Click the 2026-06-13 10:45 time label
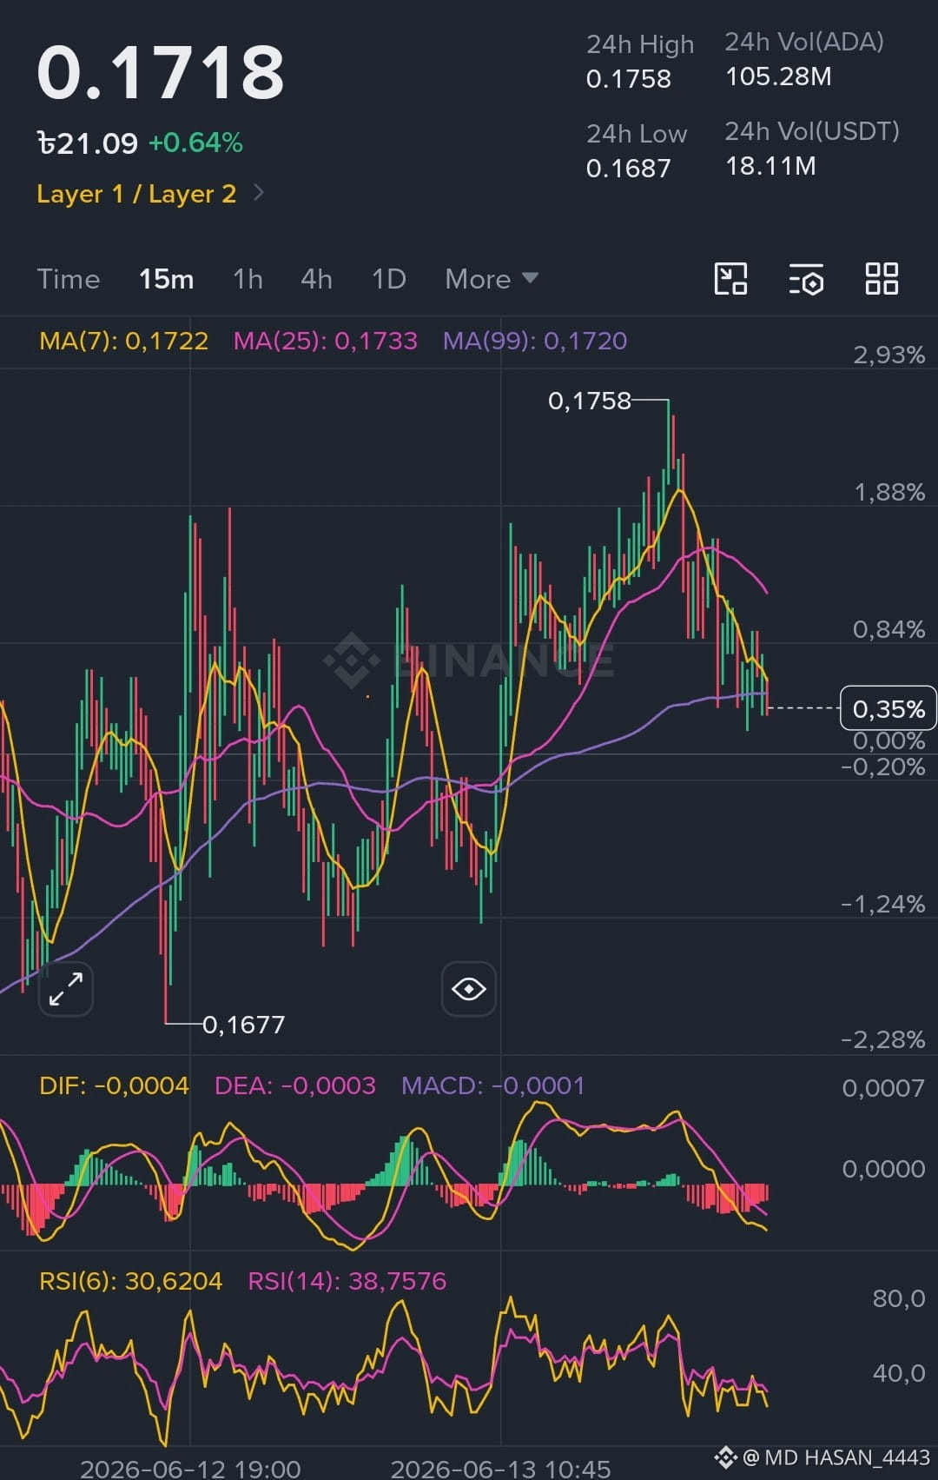Screen dimensions: 938x1480 (x=500, y=1469)
